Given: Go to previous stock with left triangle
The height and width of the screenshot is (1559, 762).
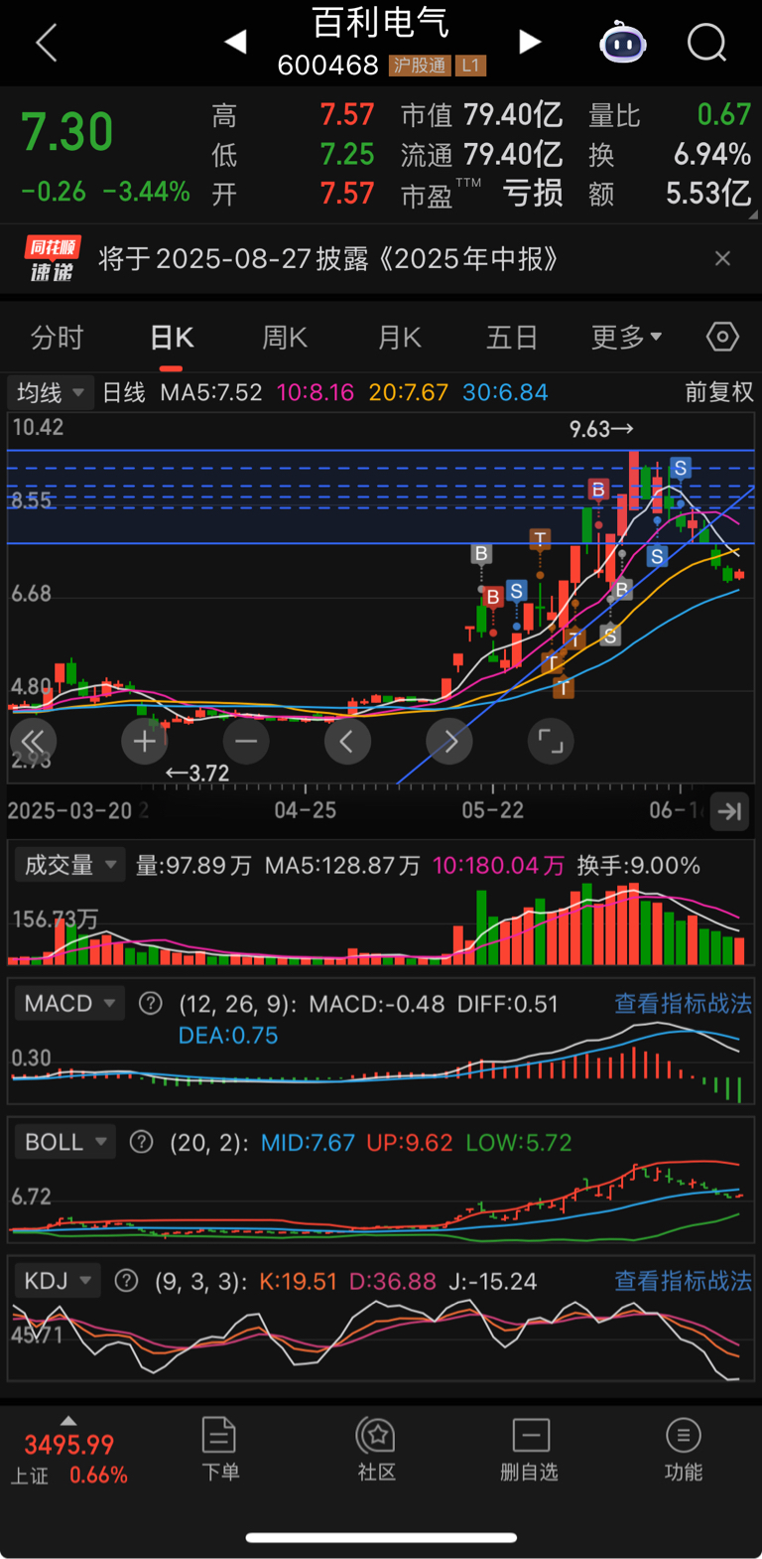Looking at the screenshot, I should click(235, 42).
